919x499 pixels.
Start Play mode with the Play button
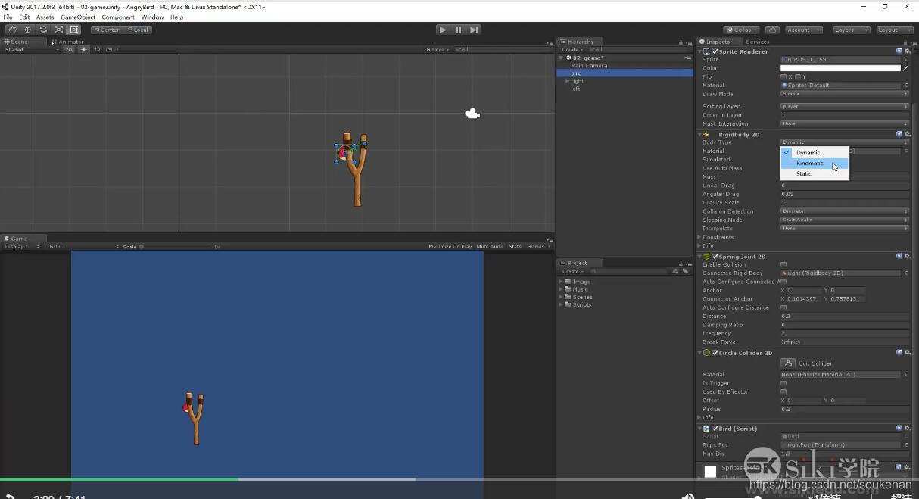[443, 30]
